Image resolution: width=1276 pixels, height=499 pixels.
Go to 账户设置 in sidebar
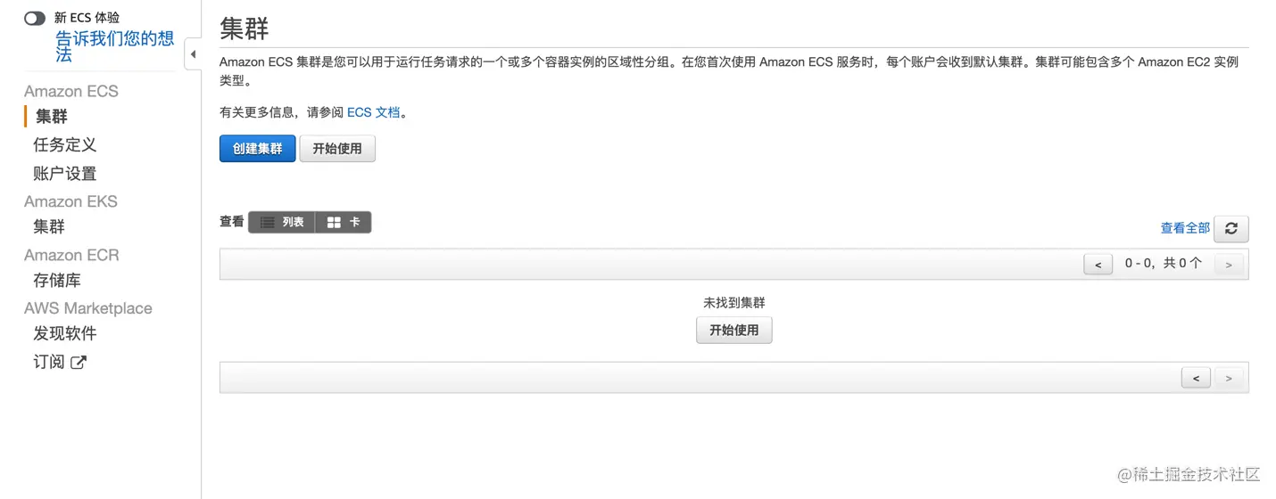(64, 174)
